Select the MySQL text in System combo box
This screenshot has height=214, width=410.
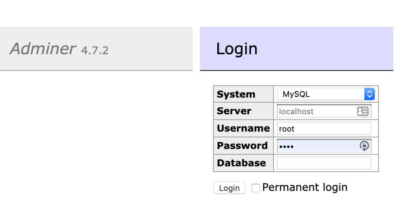point(296,94)
